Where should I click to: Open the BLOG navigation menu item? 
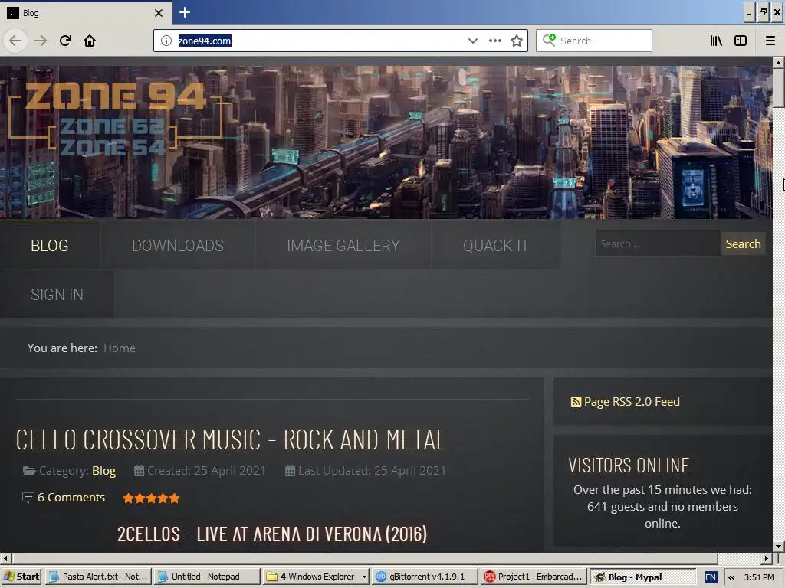click(50, 245)
